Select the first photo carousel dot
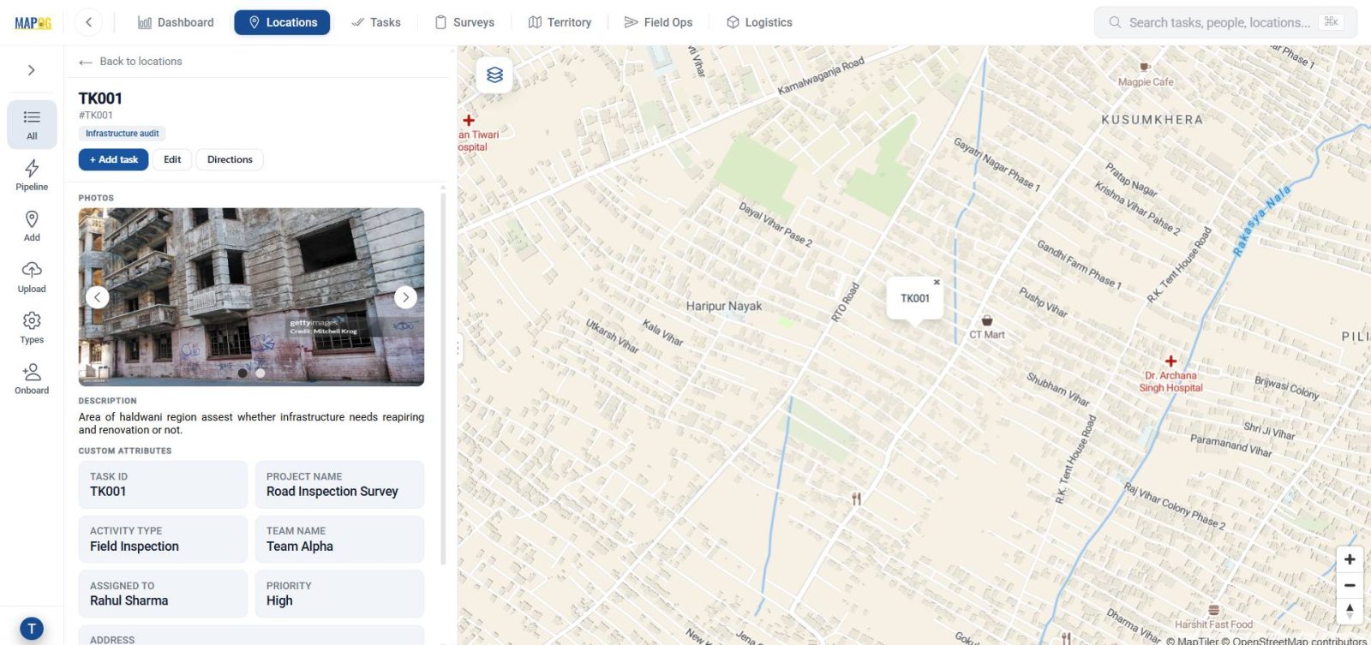The width and height of the screenshot is (1371, 645). click(x=242, y=373)
